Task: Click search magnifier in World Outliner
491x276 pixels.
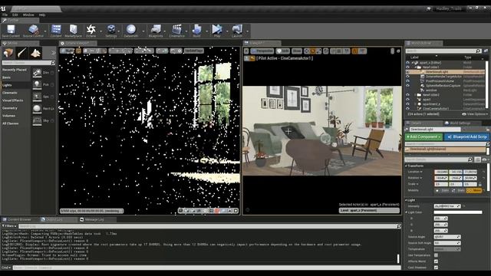Action: (x=478, y=51)
